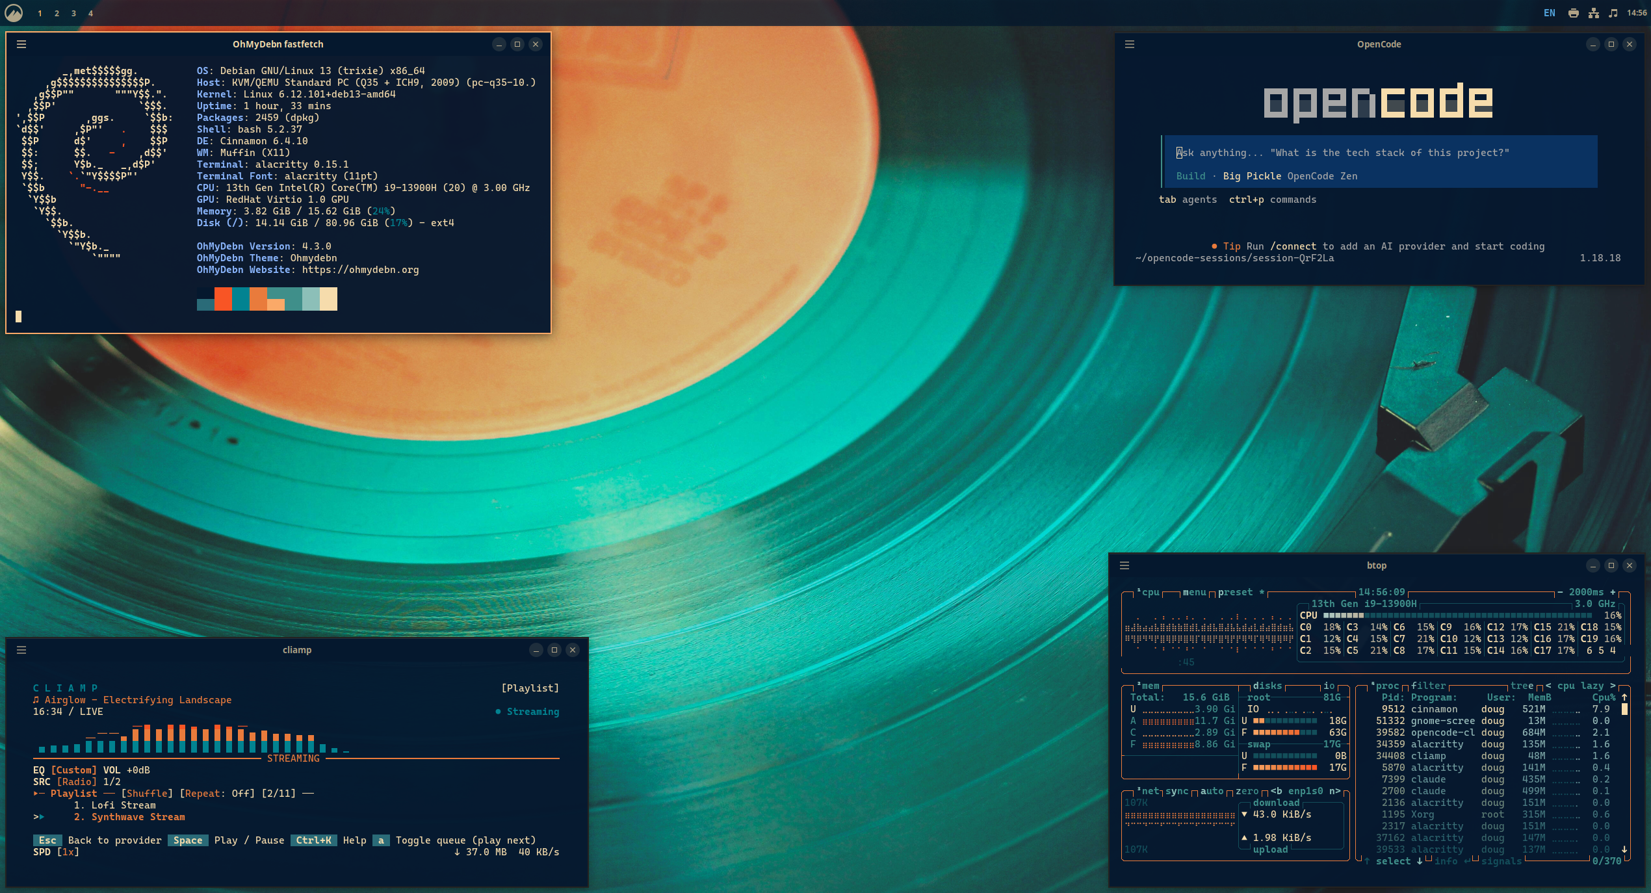Viewport: 1651px width, 893px height.
Task: Toggle net sync in btop
Action: coord(1176,791)
